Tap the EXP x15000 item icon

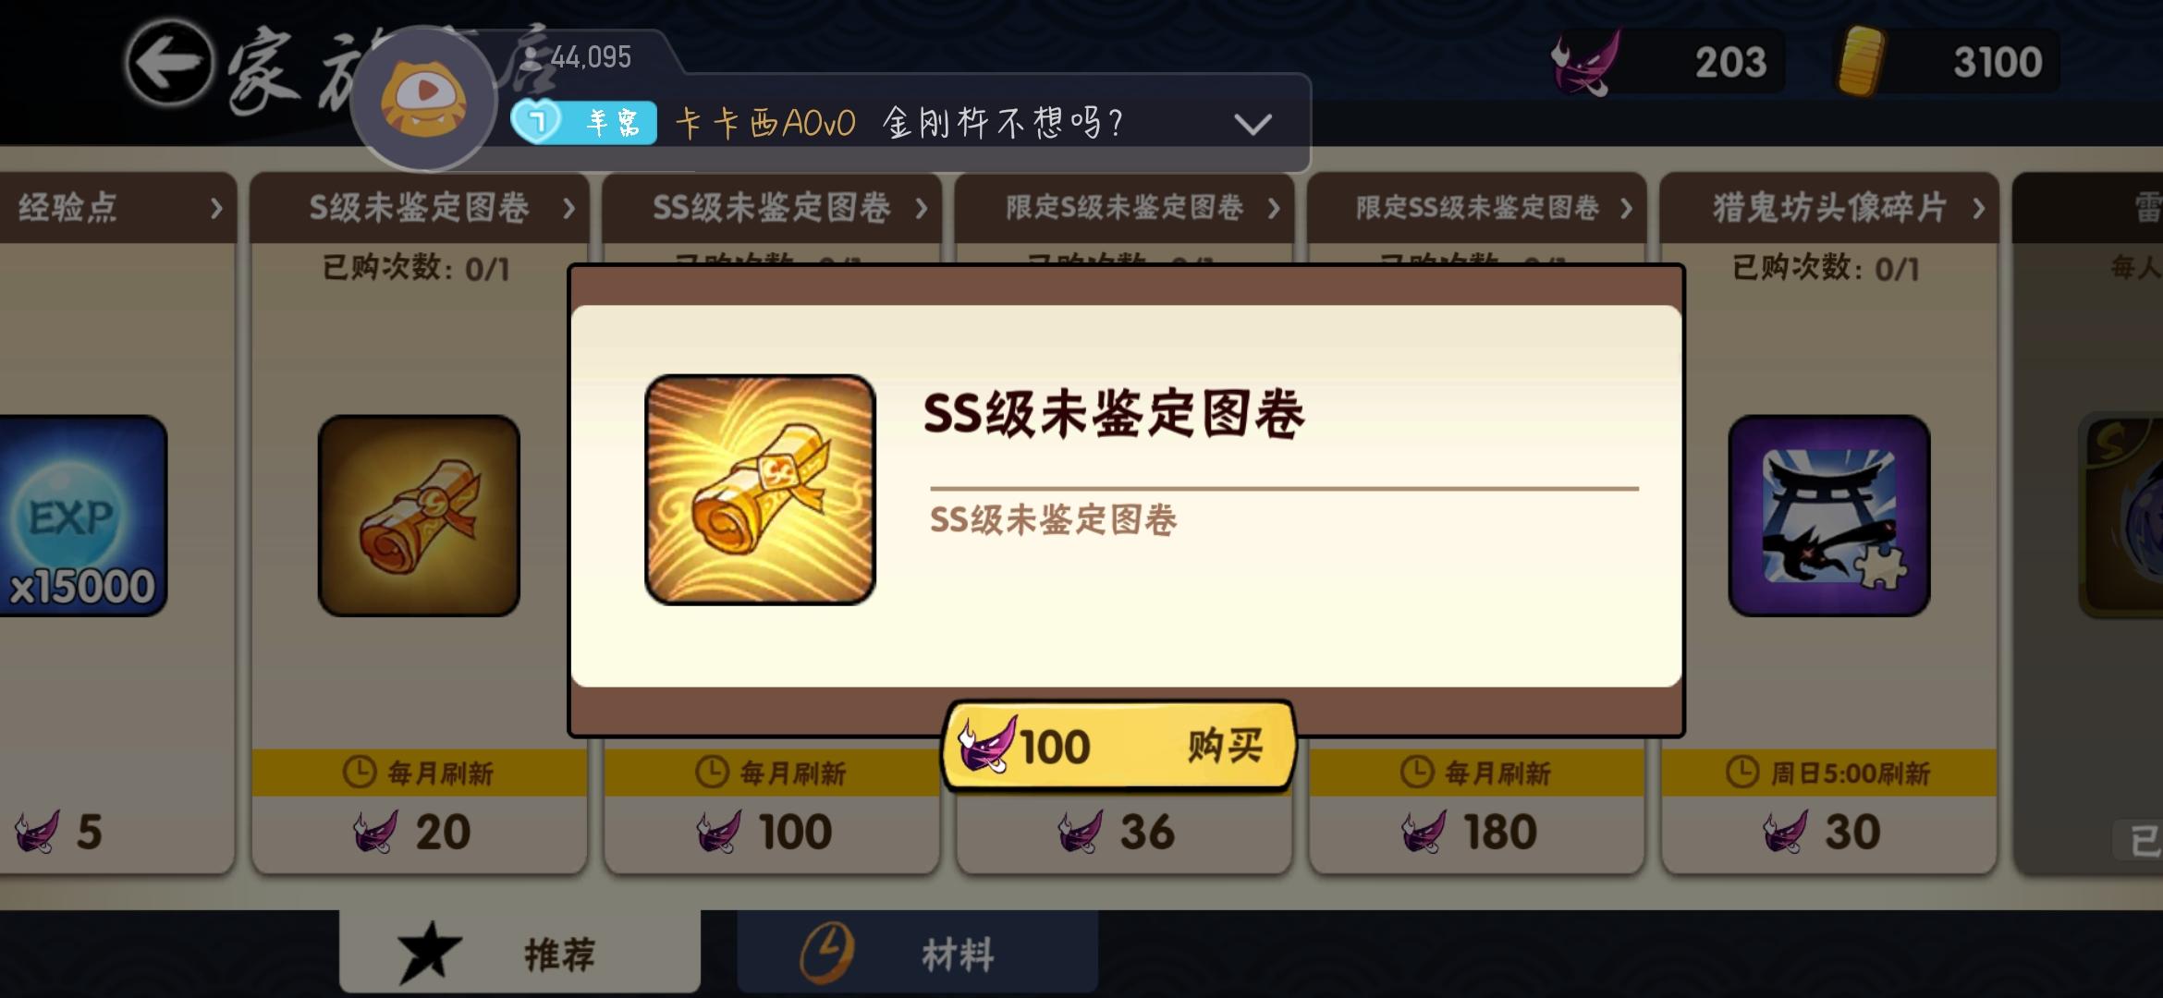click(x=81, y=516)
